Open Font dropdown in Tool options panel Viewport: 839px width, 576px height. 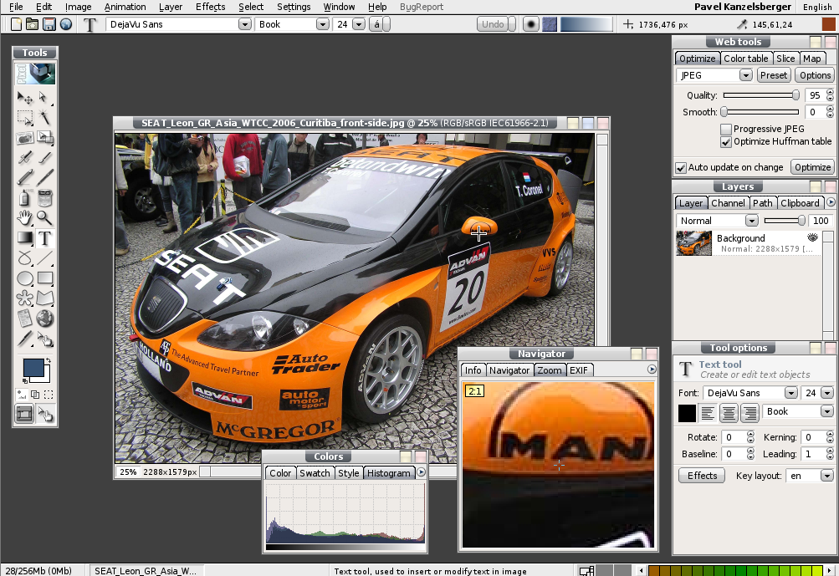point(790,393)
